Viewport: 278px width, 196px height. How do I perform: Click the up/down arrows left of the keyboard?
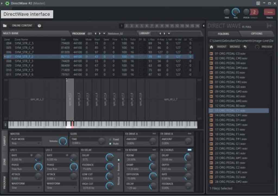click(x=5, y=125)
